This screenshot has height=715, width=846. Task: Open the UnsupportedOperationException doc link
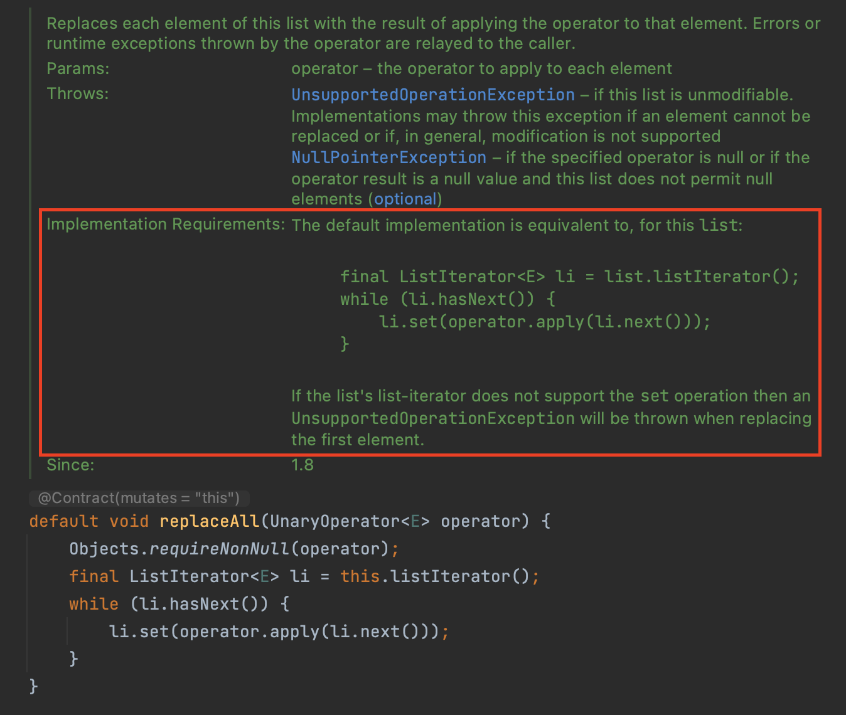click(x=433, y=95)
